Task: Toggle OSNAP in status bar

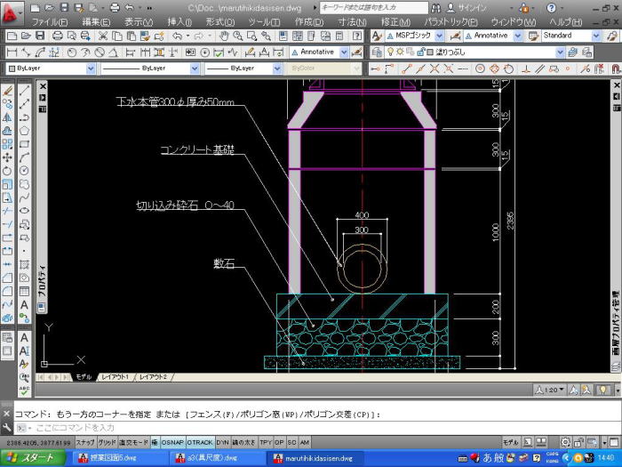Action: (x=172, y=442)
